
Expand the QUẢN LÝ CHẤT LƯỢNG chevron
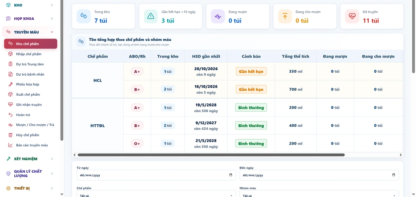click(x=52, y=173)
